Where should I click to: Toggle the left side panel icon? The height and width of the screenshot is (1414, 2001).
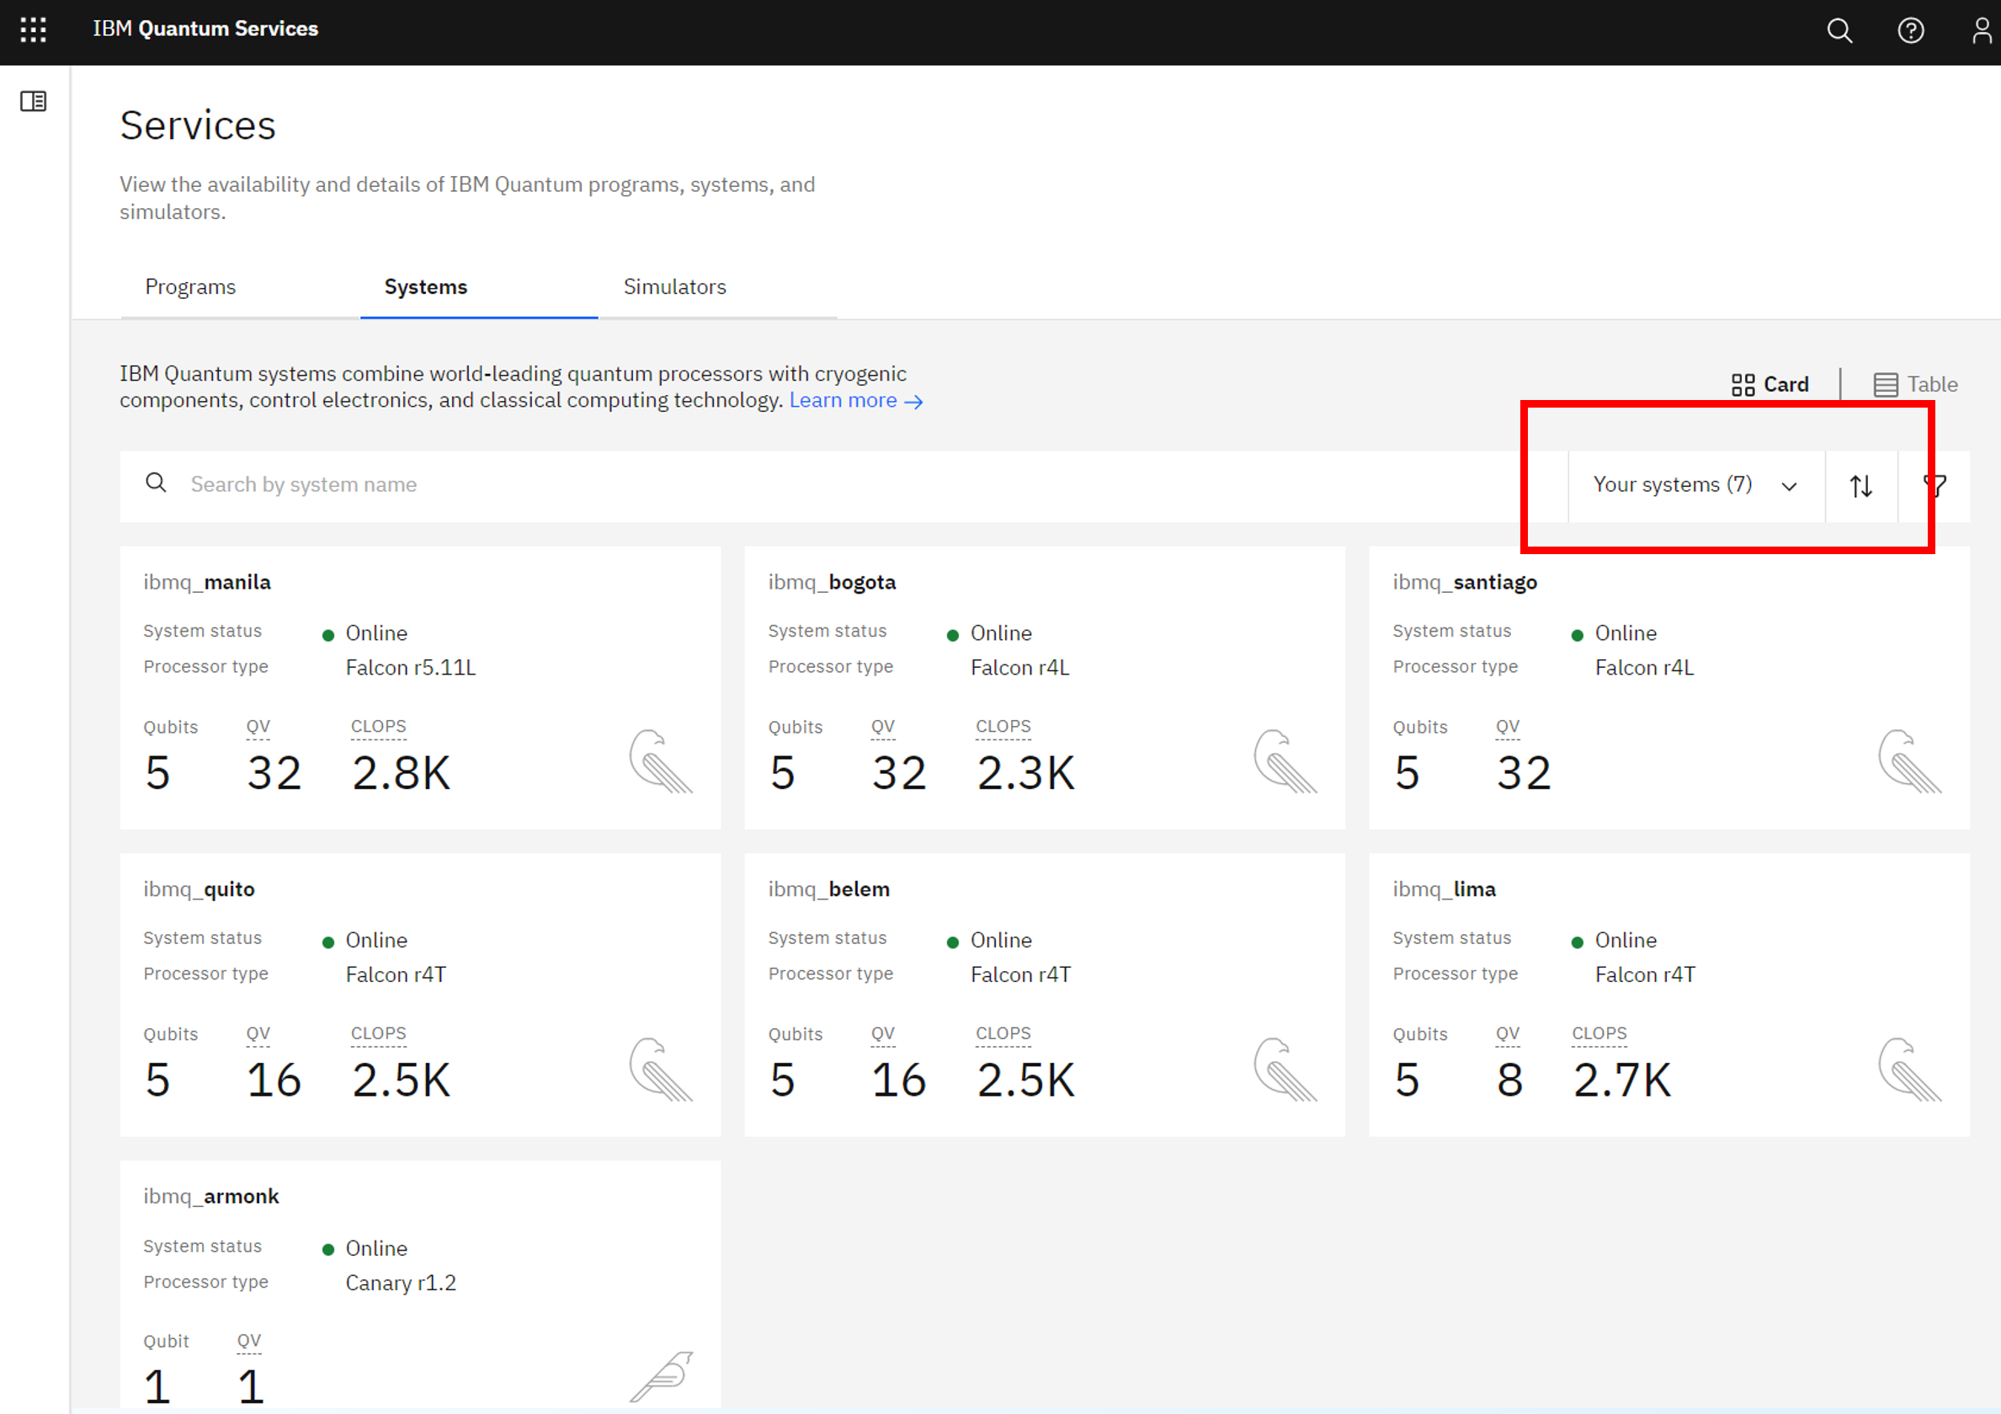33,101
